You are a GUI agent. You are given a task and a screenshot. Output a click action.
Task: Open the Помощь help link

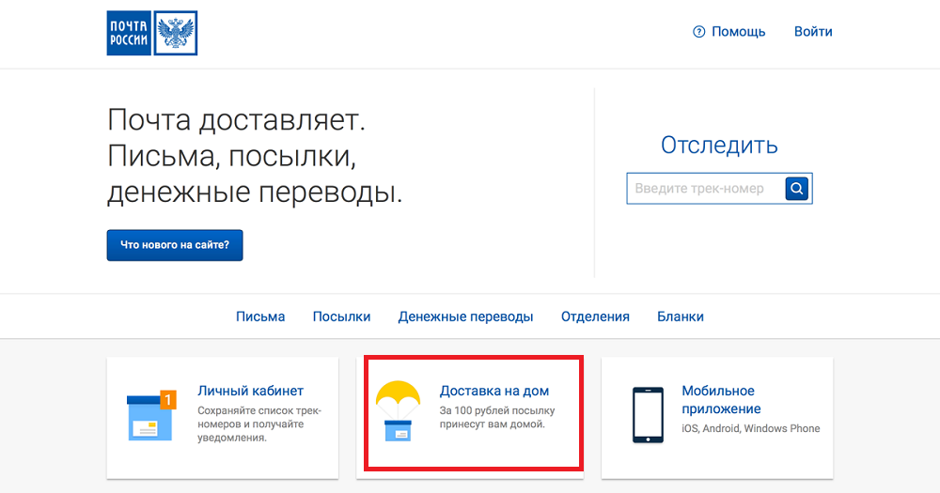pyautogui.click(x=738, y=32)
